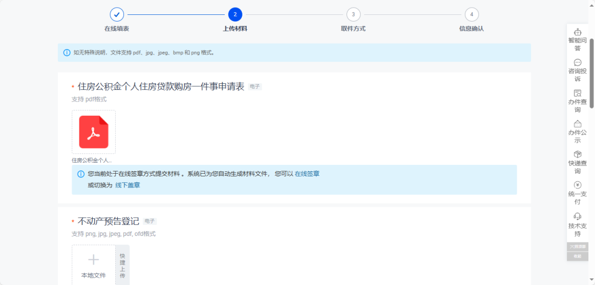Select step 3 取件方式
The width and height of the screenshot is (595, 285).
pyautogui.click(x=353, y=14)
